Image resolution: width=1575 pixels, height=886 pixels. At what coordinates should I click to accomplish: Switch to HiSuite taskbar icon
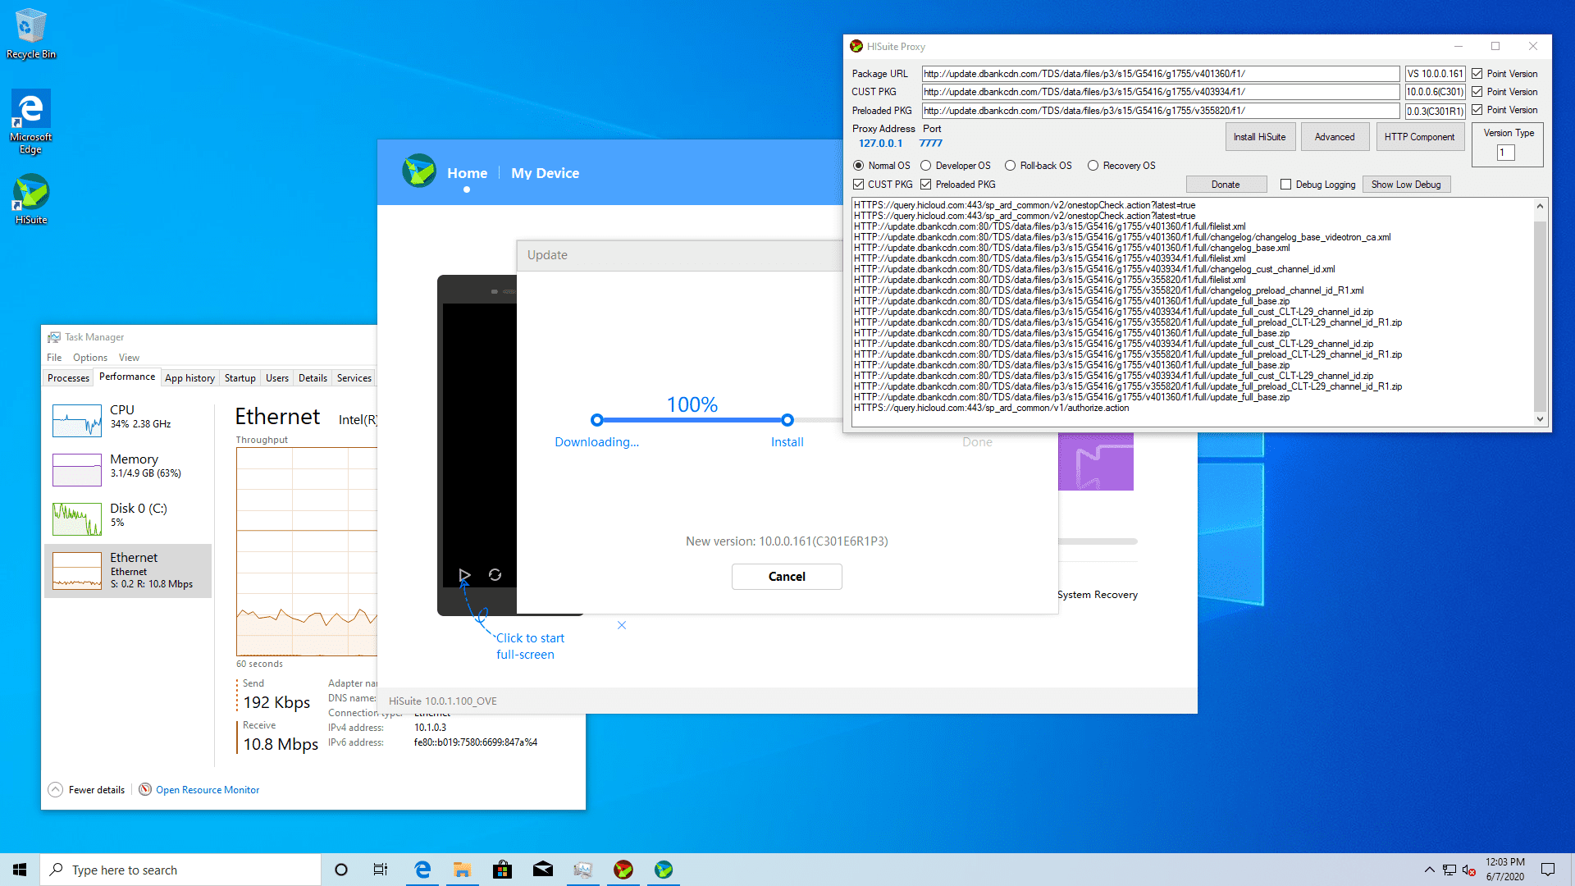pos(664,870)
